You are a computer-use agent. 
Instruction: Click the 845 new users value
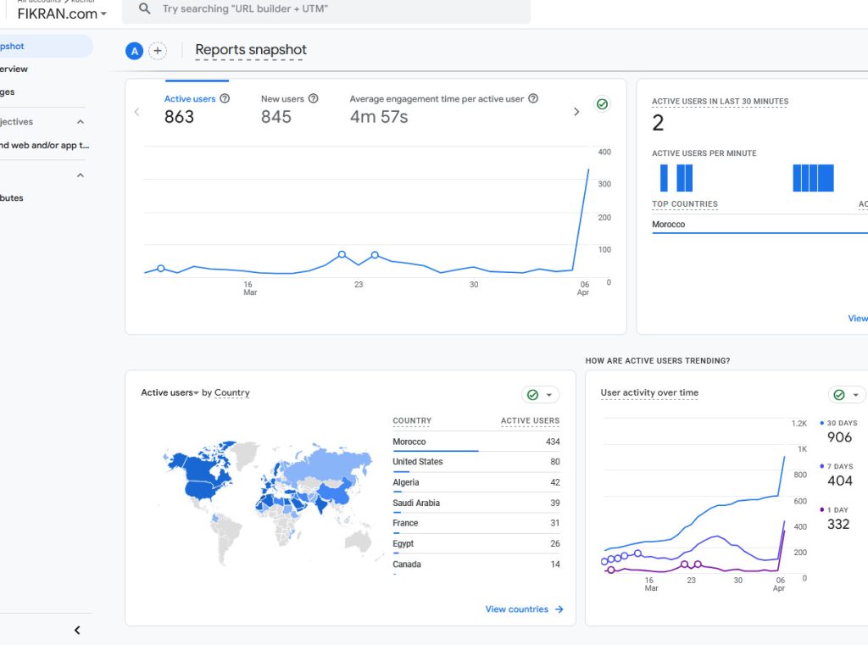coord(276,117)
